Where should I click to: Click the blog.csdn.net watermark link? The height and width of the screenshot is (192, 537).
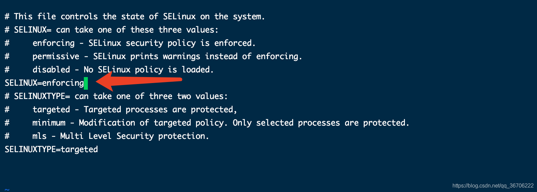click(493, 186)
